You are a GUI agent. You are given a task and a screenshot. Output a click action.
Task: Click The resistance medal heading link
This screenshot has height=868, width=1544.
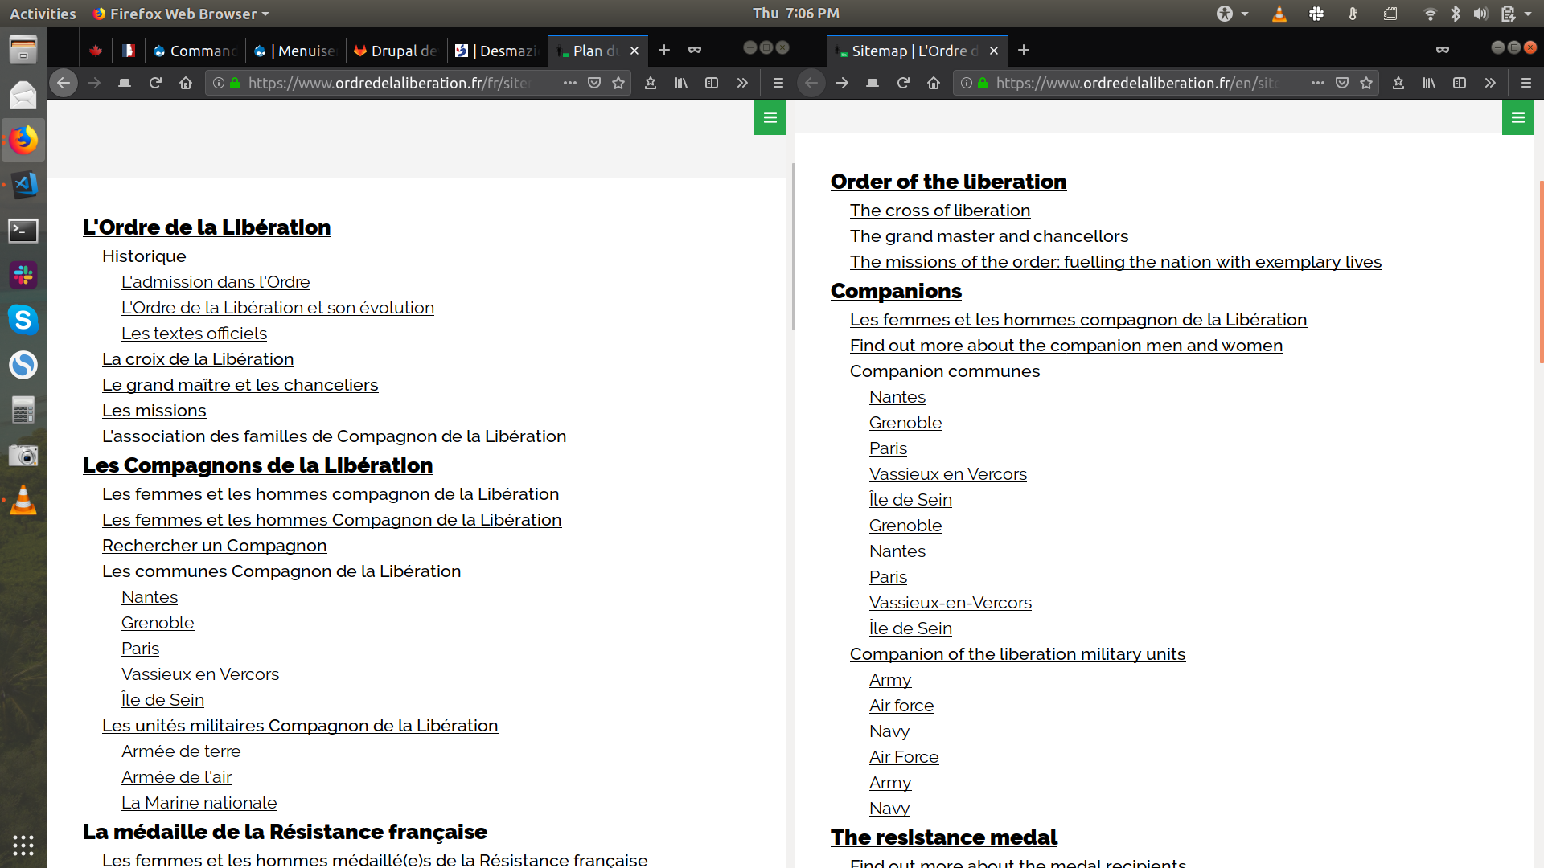click(944, 837)
